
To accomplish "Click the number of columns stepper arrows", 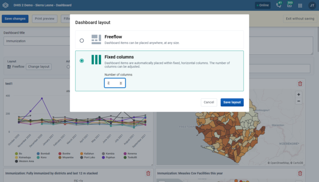I will click(121, 83).
